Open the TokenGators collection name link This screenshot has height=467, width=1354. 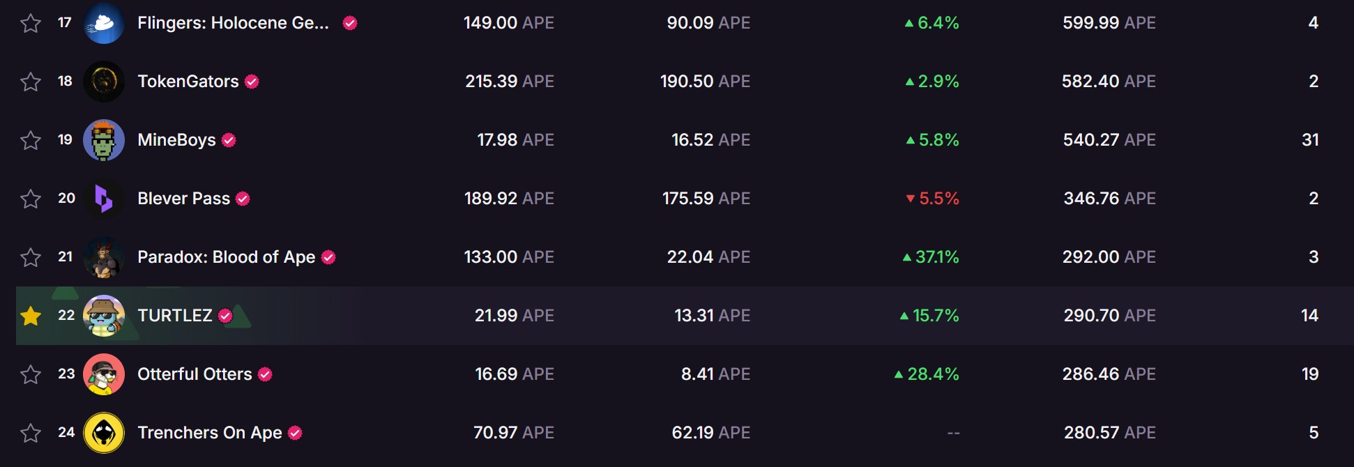188,82
